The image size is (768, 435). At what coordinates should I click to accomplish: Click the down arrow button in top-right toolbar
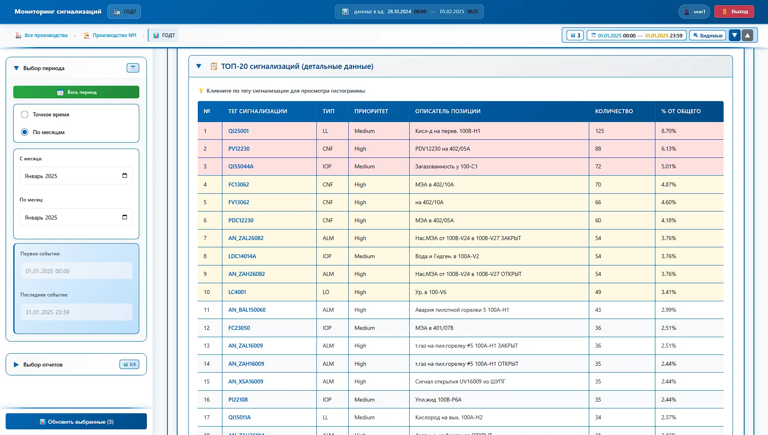(735, 35)
